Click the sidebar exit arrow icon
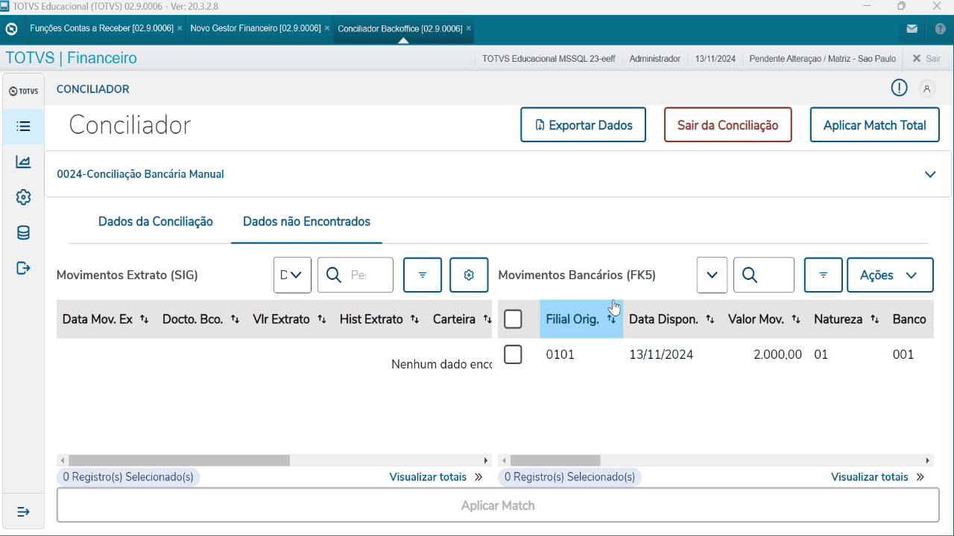 click(x=23, y=268)
